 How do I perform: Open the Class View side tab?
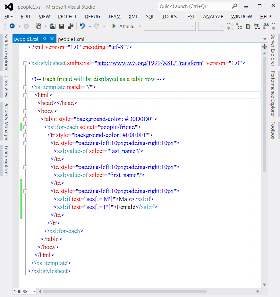[6, 86]
